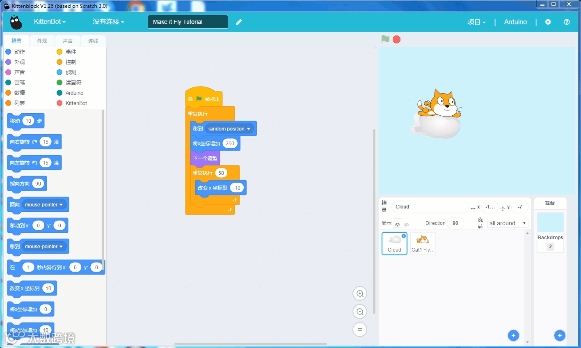Delete the Cloud sprite with its x badge
Screen dimensions: 581x348
(404, 236)
